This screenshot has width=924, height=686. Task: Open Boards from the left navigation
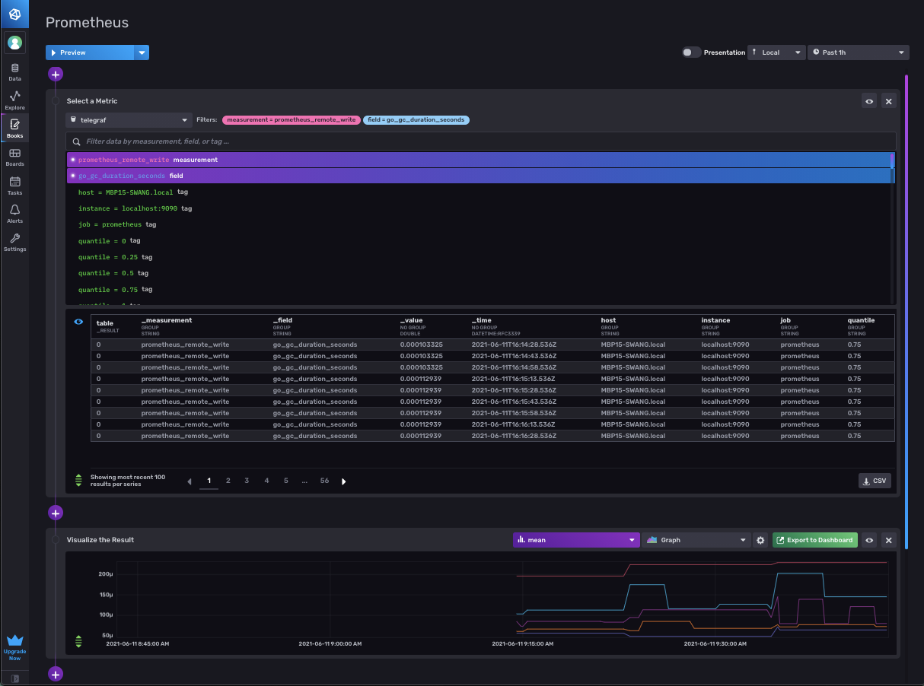pyautogui.click(x=14, y=157)
